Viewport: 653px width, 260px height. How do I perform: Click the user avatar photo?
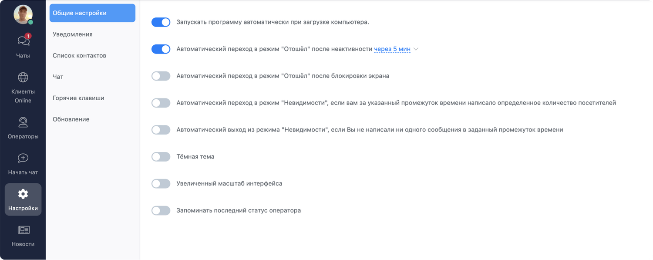(23, 14)
